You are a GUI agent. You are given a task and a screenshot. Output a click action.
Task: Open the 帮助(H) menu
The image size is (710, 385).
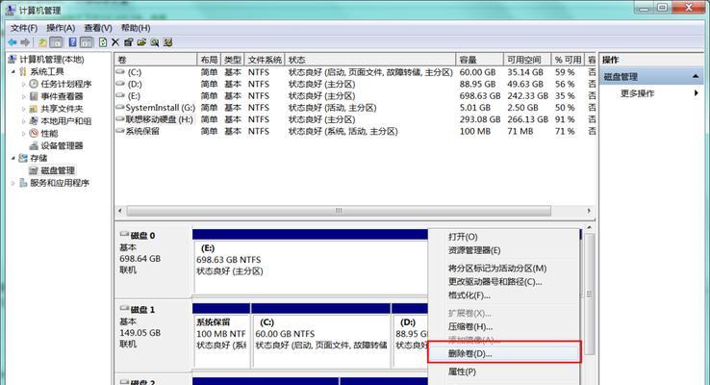coord(136,28)
